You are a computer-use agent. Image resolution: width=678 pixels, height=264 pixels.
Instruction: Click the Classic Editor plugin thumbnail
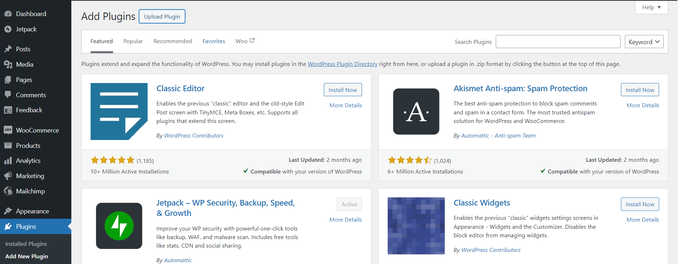(x=119, y=112)
